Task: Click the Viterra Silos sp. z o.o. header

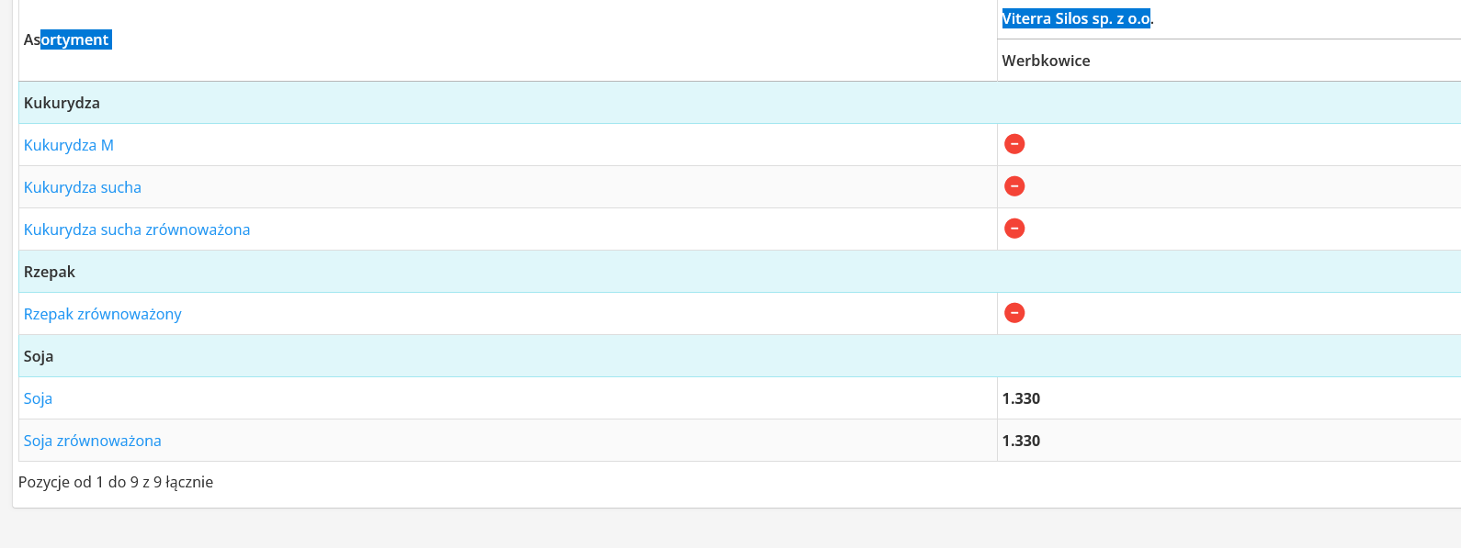Action: point(1077,18)
